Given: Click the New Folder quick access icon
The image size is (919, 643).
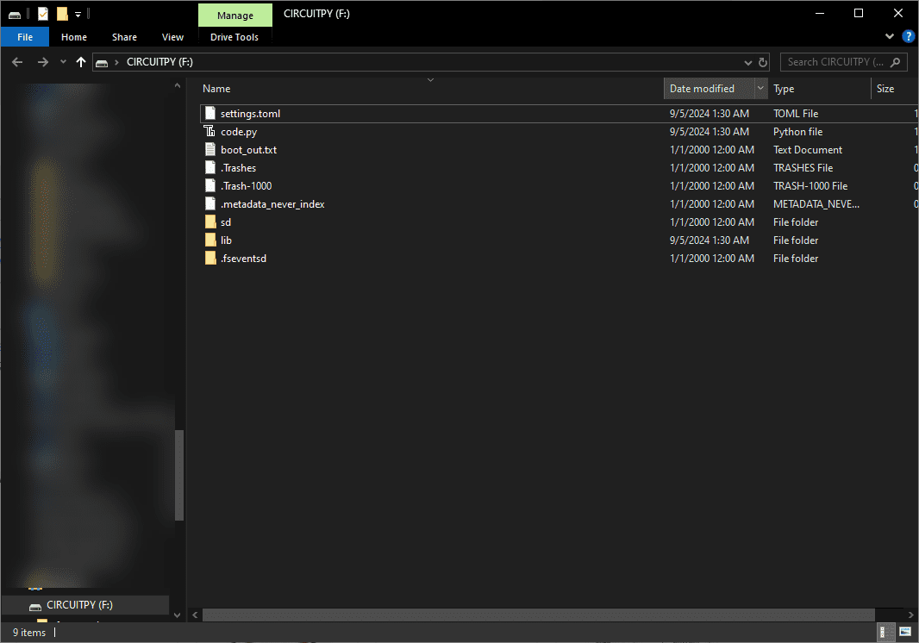Looking at the screenshot, I should [x=62, y=14].
